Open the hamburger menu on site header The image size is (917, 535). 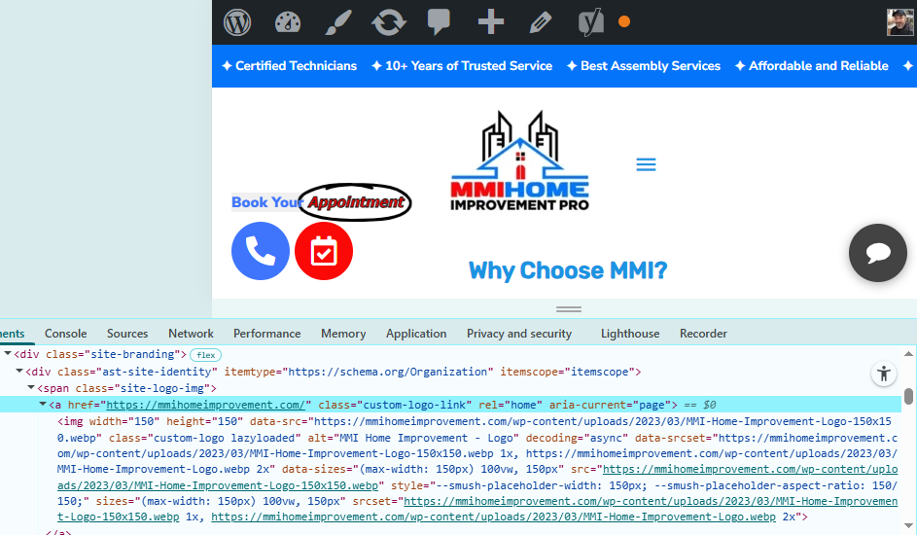point(646,164)
